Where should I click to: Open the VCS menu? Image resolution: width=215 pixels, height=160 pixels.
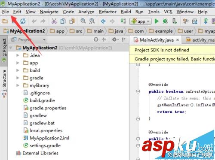pyautogui.click(x=168, y=12)
